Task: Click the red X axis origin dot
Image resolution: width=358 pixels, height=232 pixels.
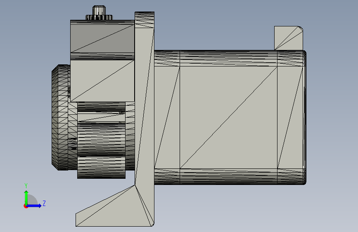Action: coord(26,206)
